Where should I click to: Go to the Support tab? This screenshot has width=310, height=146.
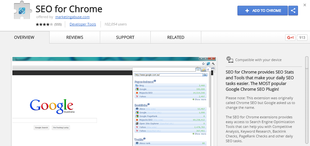click(125, 38)
